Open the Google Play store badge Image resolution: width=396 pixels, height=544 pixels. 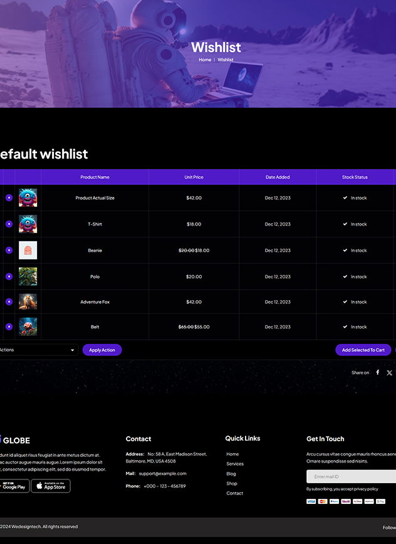[x=14, y=486]
